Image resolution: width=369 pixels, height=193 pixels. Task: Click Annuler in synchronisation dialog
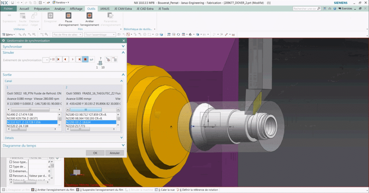115,153
